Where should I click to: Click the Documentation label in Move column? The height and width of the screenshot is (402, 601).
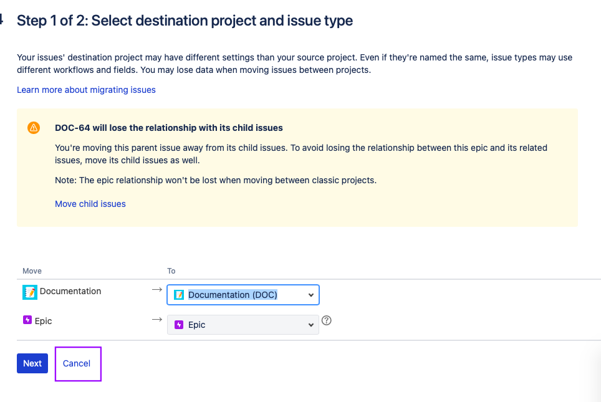pos(70,291)
